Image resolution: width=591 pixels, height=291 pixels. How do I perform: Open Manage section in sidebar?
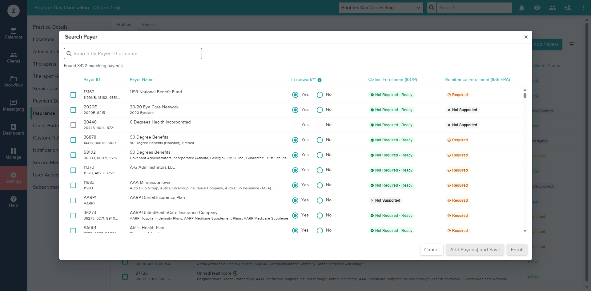[x=14, y=154]
